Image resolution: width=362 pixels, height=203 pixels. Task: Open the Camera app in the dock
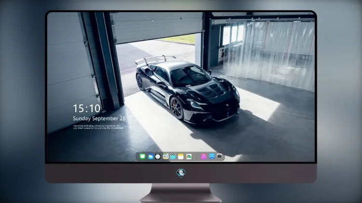(220, 156)
